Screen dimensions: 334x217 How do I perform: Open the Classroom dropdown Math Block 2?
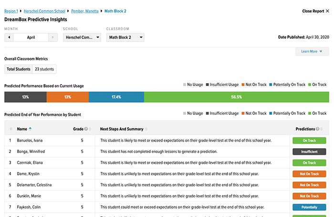click(125, 37)
